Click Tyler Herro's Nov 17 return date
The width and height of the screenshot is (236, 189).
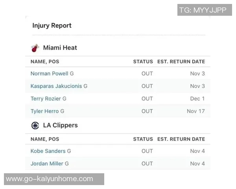[x=196, y=111]
